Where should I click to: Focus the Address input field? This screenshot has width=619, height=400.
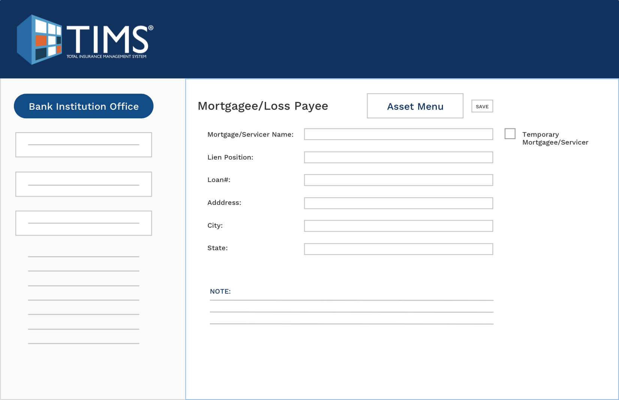(x=398, y=203)
